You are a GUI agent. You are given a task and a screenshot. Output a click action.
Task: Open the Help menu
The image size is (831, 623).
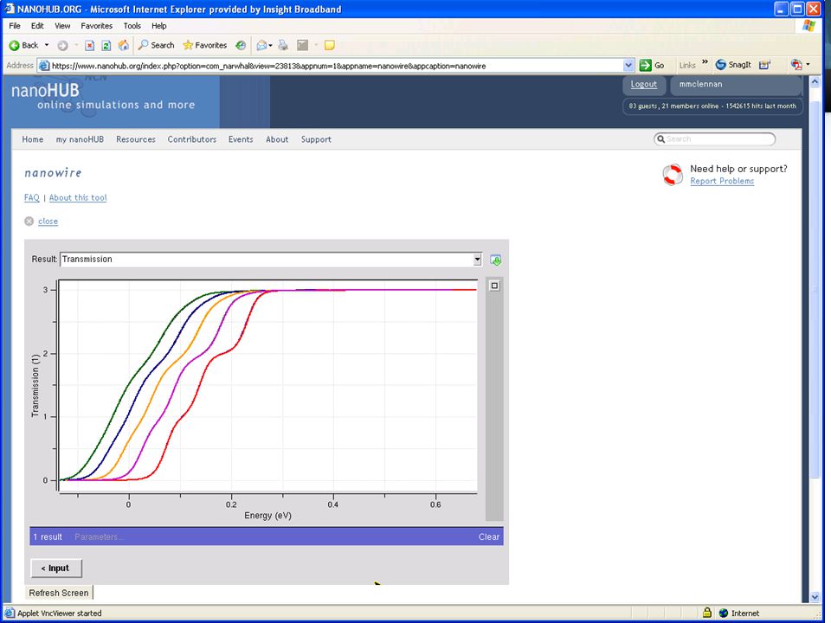pyautogui.click(x=159, y=25)
